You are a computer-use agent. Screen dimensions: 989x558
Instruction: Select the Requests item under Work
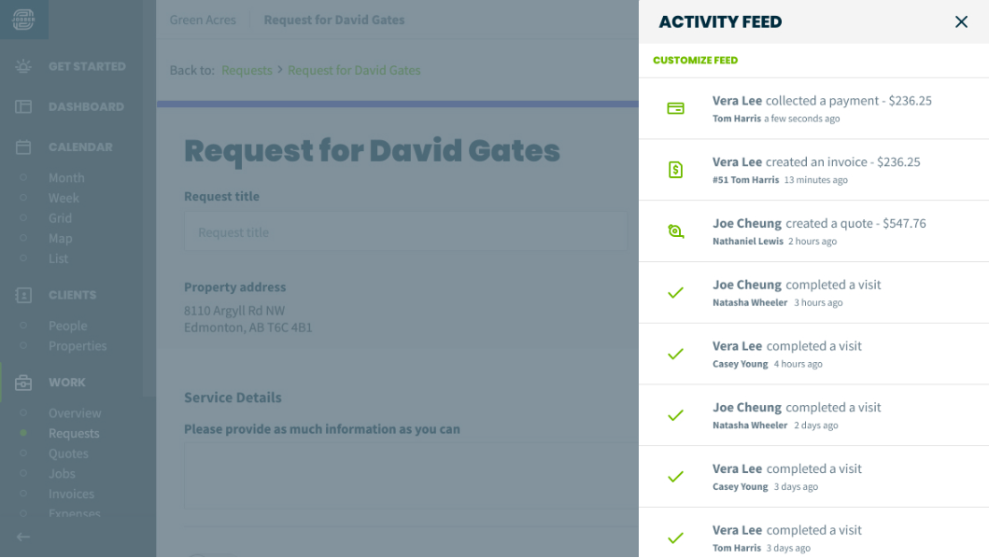(x=74, y=433)
